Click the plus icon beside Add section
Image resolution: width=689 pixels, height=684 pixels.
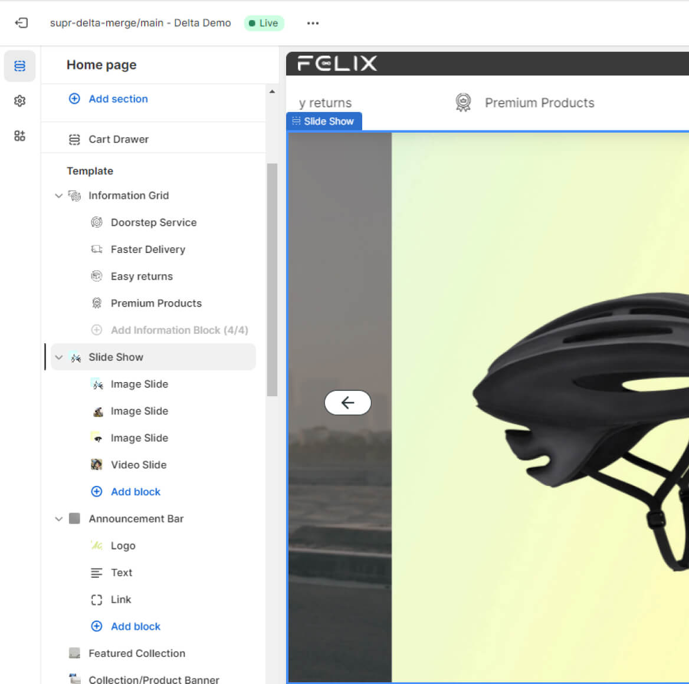click(74, 99)
